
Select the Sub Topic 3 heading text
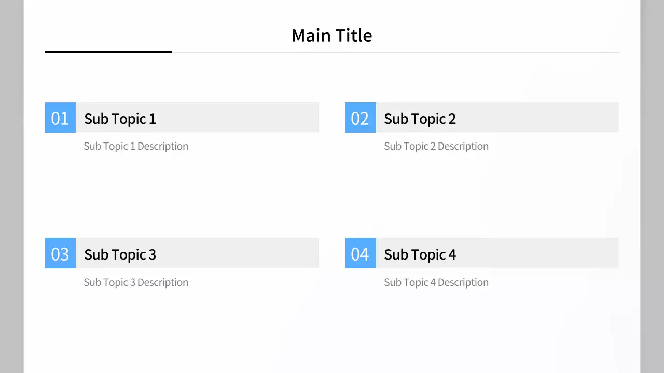click(120, 254)
